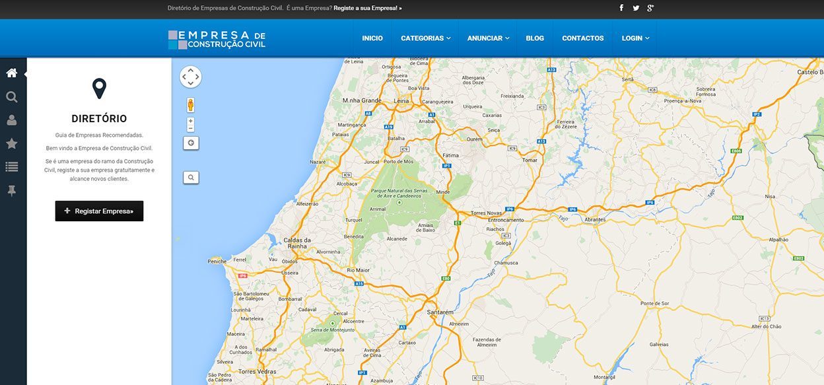Screen dimensions: 824x385
Task: Click the Porto de Mós map label
Action: click(398, 162)
